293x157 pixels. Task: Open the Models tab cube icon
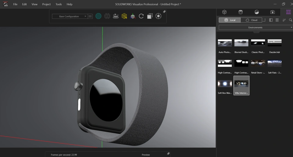point(224,12)
